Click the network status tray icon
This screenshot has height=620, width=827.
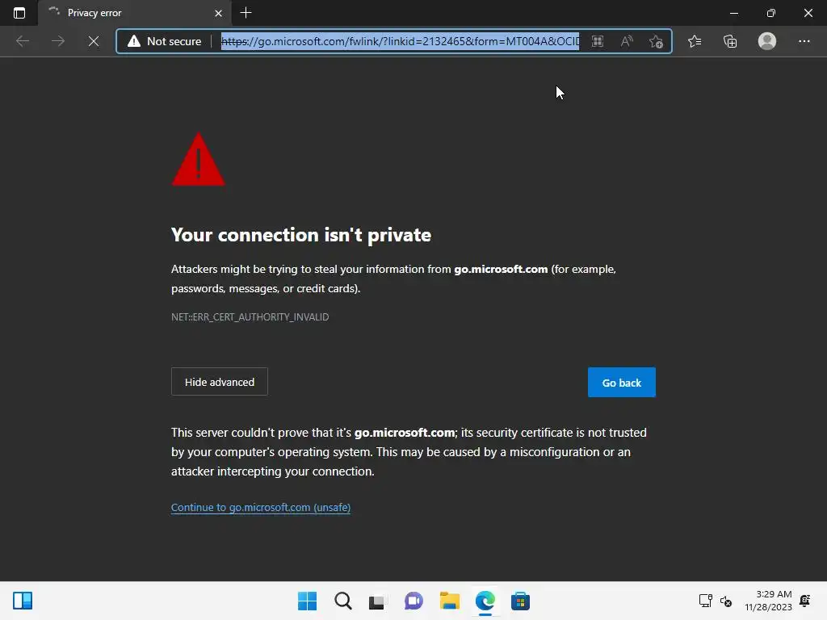(705, 601)
